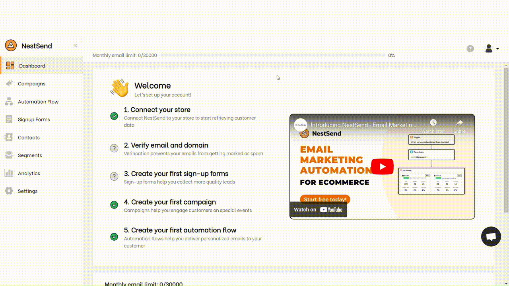
Task: Click green check beside Create first campaign
Action: [114, 205]
